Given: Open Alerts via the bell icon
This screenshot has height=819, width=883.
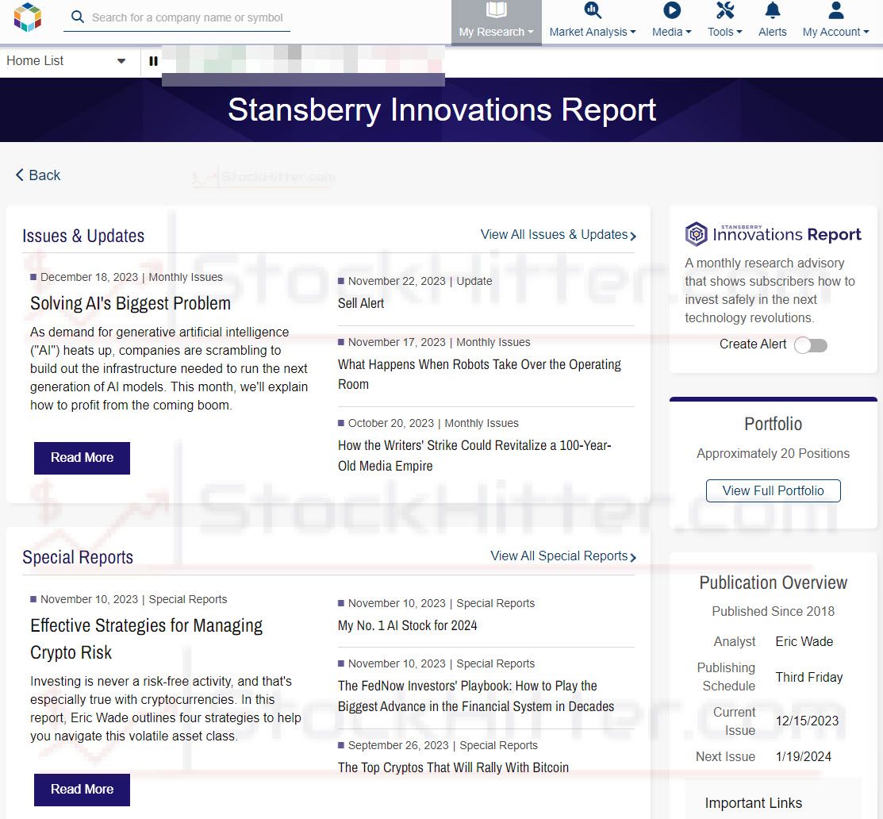Looking at the screenshot, I should point(772,10).
